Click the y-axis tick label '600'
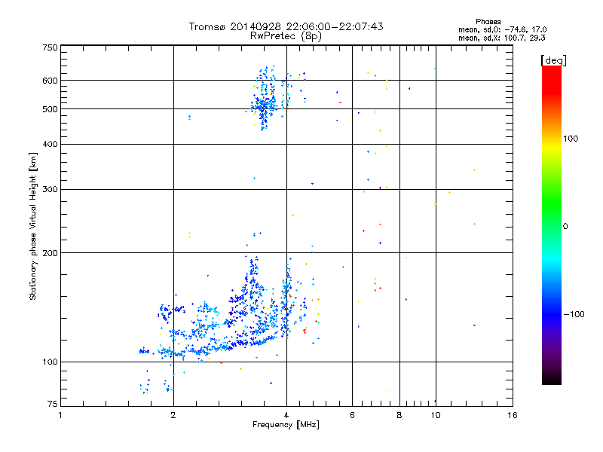 tap(50, 81)
